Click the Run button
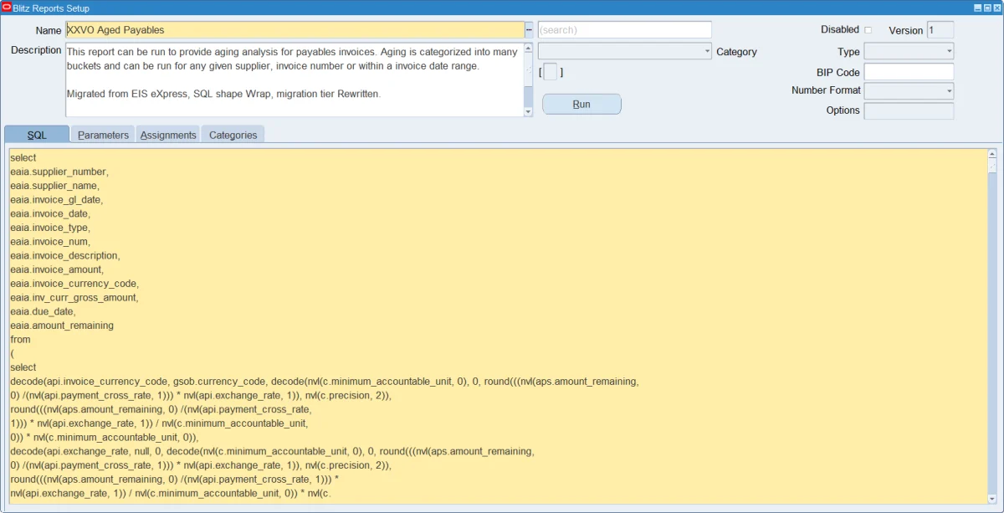Viewport: 1004px width, 513px height. coord(581,105)
